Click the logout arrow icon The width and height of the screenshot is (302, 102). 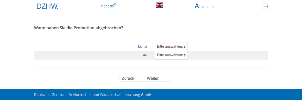point(265,6)
